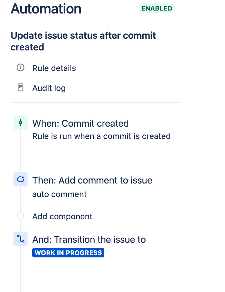
Task: Click the WORK IN PROGRESS status lozenge
Action: (68, 253)
